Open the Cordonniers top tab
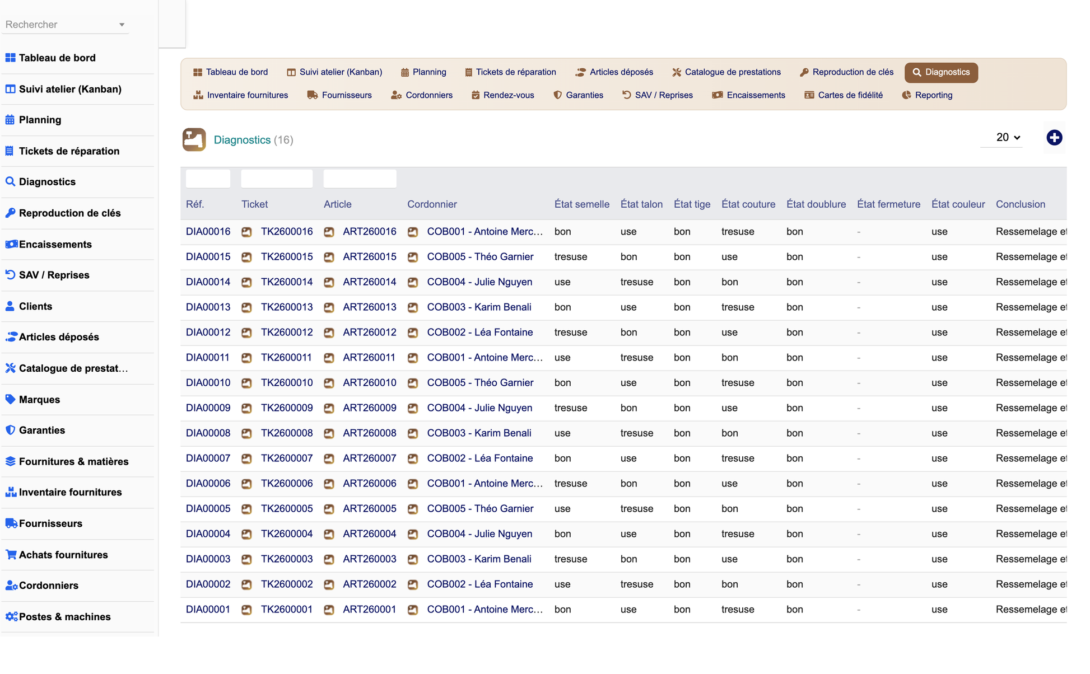The width and height of the screenshot is (1090, 674). click(x=422, y=95)
